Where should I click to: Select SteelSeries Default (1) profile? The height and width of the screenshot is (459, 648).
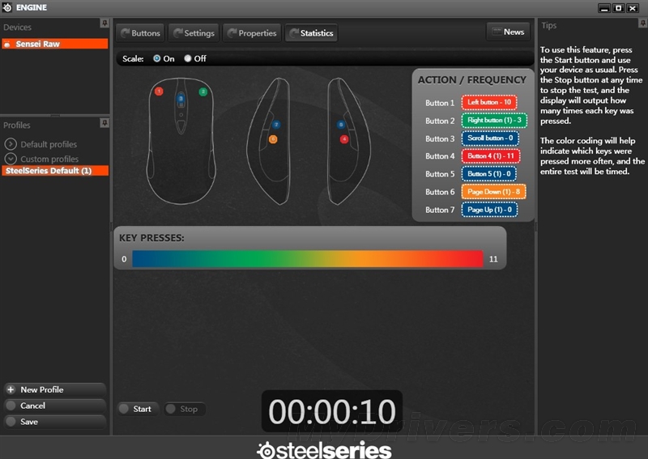coord(55,171)
